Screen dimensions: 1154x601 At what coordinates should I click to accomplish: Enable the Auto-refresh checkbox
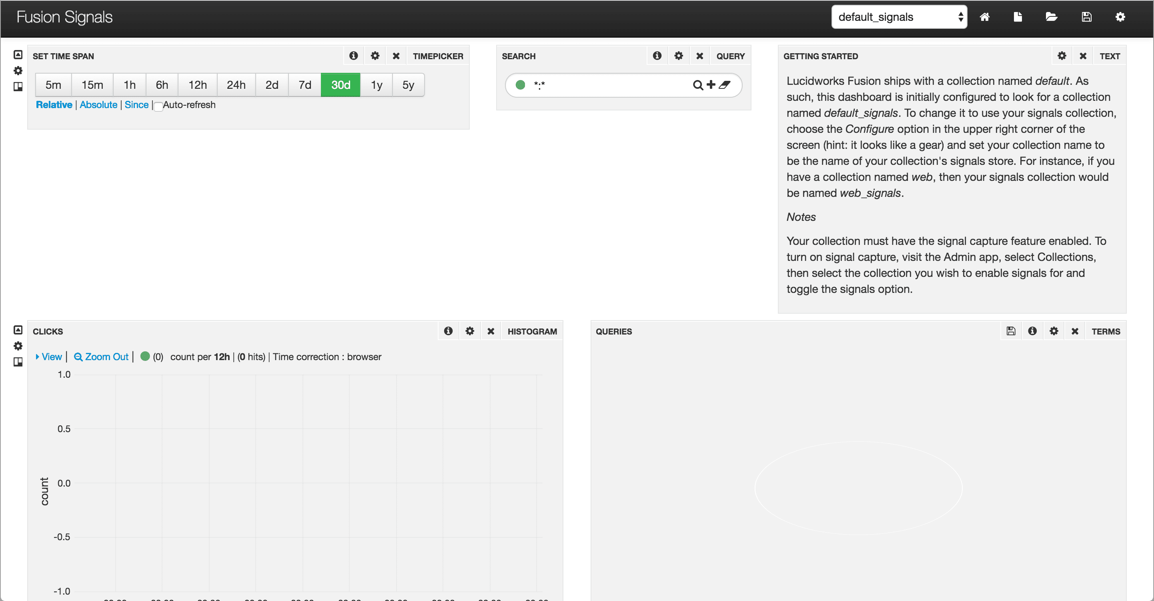tap(158, 106)
